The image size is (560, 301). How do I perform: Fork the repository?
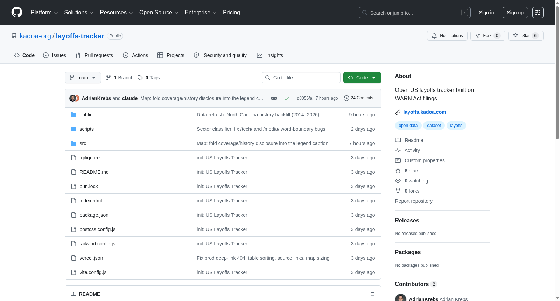point(488,36)
